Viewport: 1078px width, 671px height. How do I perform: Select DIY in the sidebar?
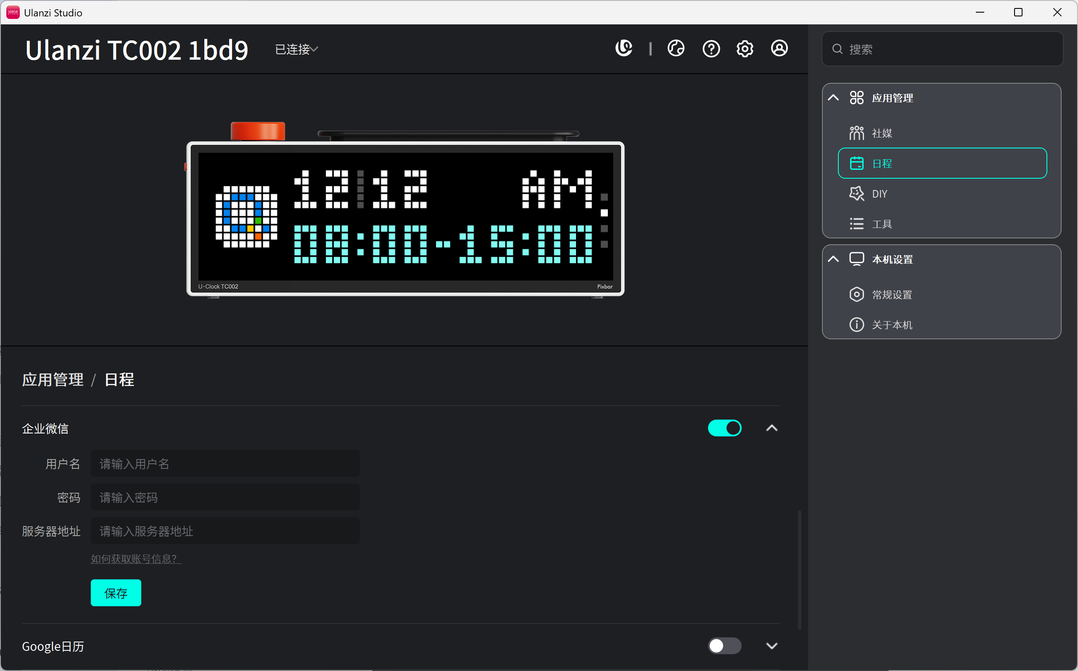point(942,193)
